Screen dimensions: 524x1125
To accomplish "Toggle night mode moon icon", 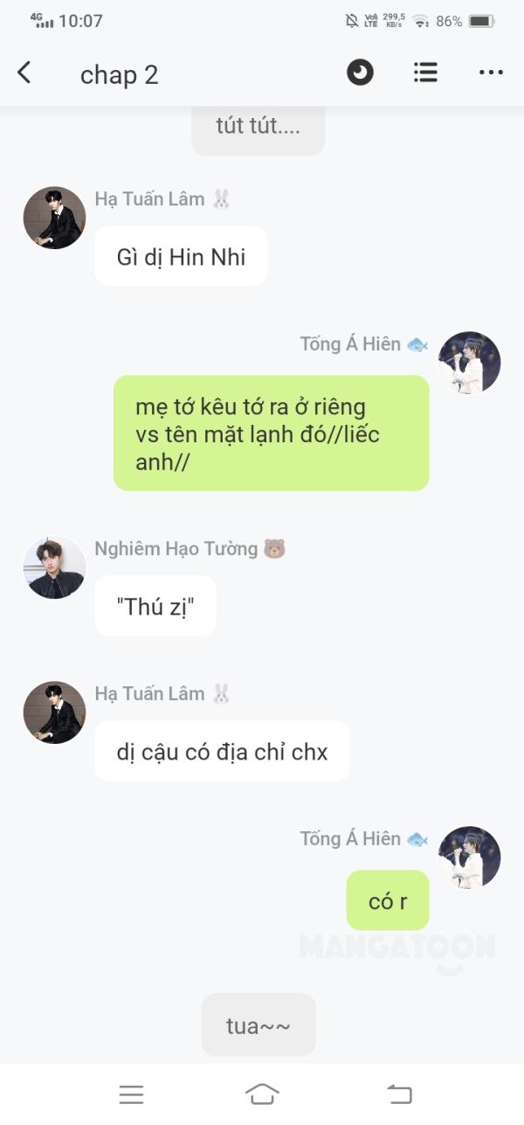I will [x=360, y=73].
